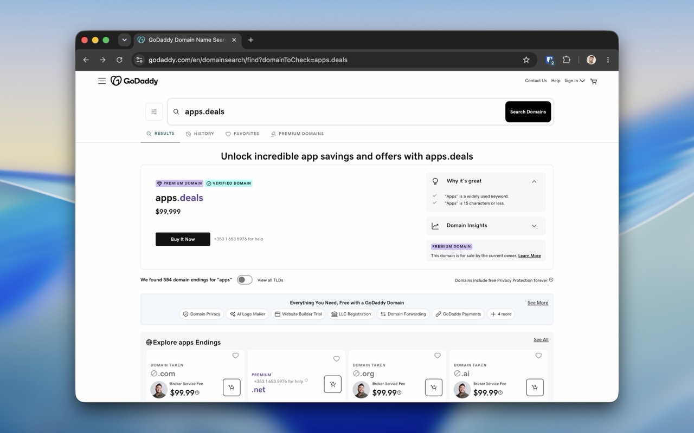Close the GoDaddy browser tab
694x433 pixels.
click(x=234, y=40)
